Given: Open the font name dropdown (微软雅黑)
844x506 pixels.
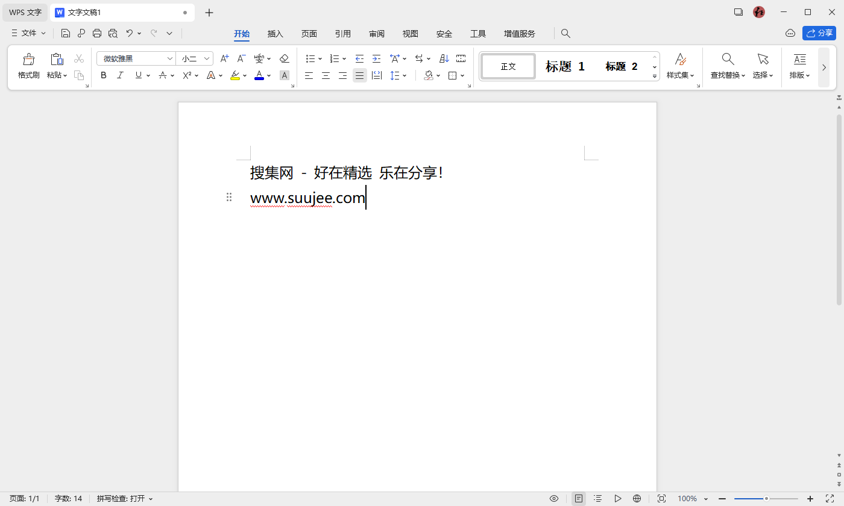Looking at the screenshot, I should pos(170,58).
